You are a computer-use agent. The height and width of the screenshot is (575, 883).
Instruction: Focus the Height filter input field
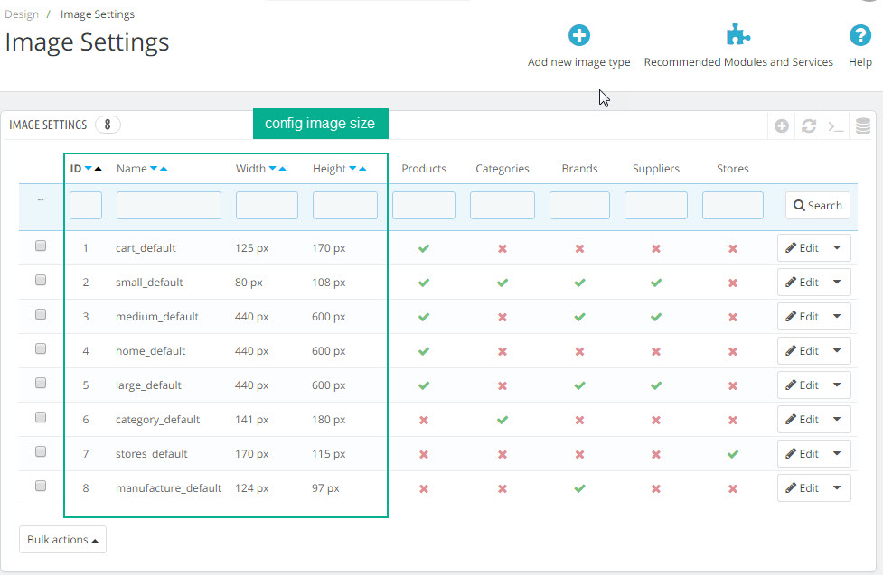click(x=345, y=206)
